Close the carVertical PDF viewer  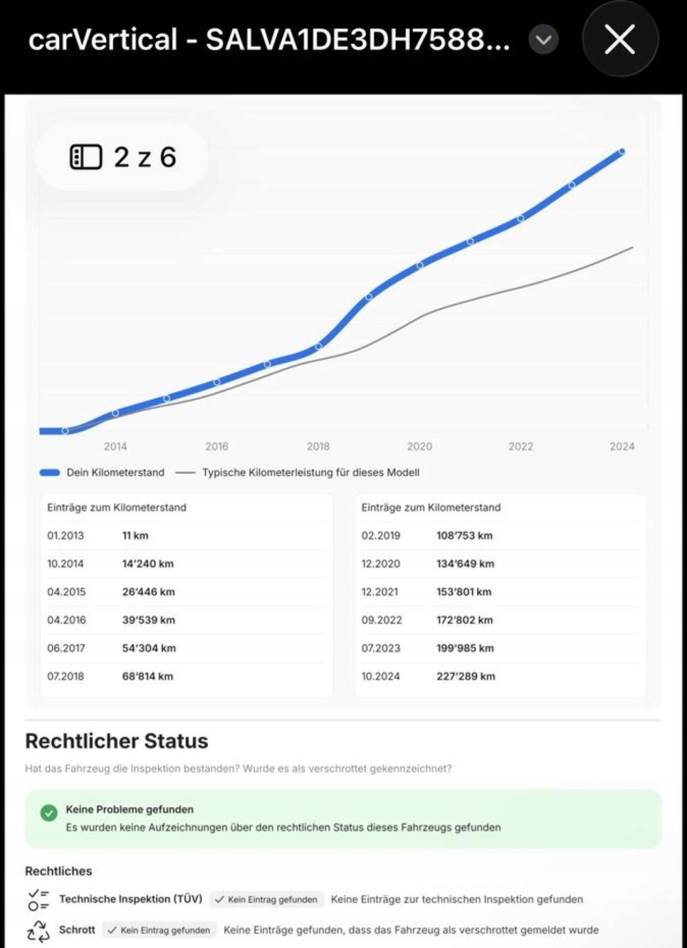(x=619, y=39)
